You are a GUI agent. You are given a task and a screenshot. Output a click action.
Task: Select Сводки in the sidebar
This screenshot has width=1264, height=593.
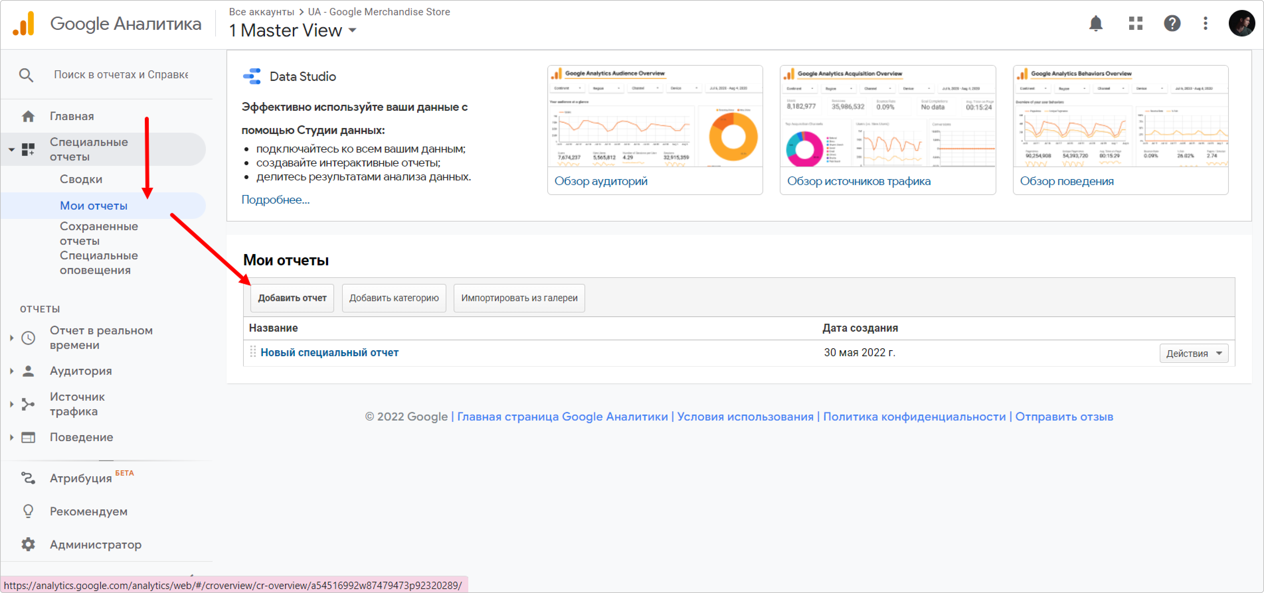tap(81, 179)
